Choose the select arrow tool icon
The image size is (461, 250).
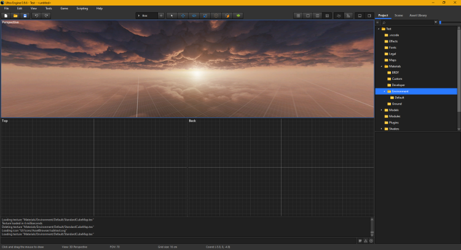(172, 15)
